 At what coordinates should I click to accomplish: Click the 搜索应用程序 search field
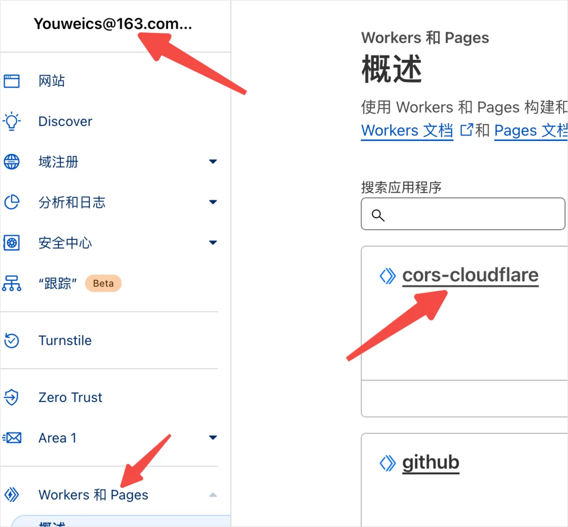[x=463, y=214]
